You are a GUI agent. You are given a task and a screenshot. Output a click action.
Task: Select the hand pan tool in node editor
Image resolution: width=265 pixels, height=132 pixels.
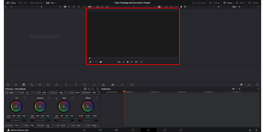point(185,7)
